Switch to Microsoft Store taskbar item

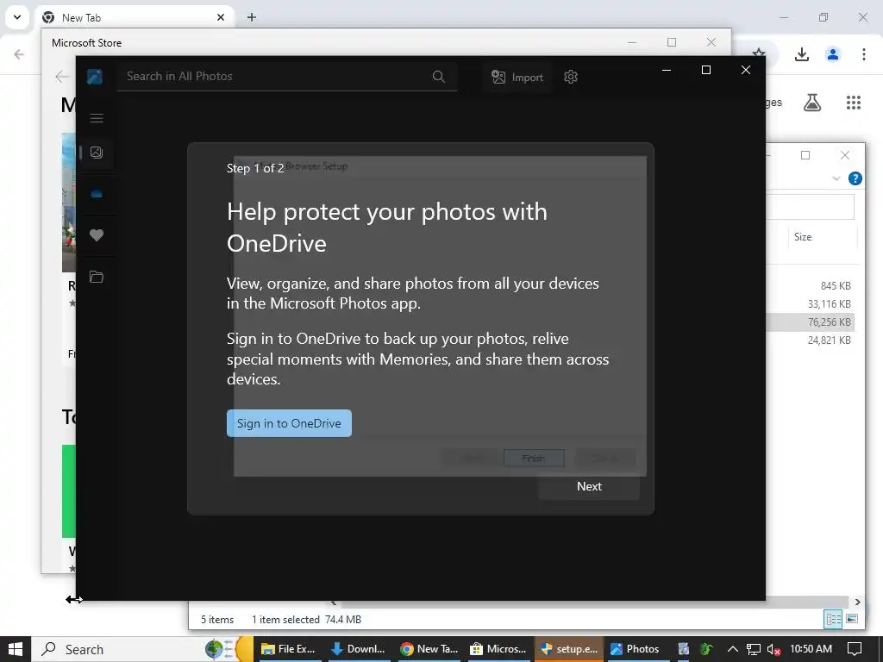click(x=498, y=649)
